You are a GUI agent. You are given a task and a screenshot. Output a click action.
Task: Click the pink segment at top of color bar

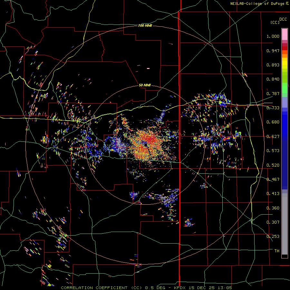coord(285,34)
